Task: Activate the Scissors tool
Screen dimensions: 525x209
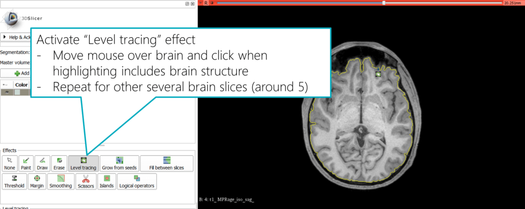Action: 86,181
